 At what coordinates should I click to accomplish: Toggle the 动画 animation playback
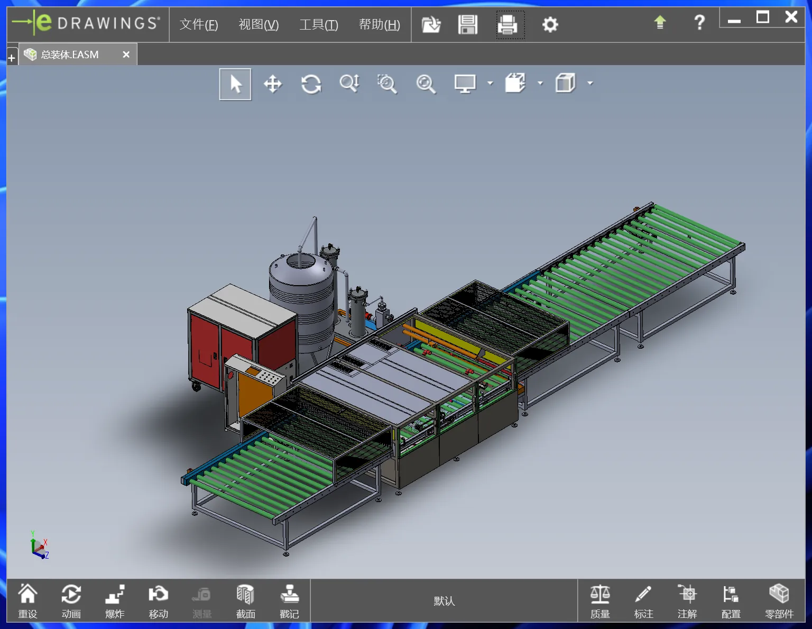click(x=71, y=601)
